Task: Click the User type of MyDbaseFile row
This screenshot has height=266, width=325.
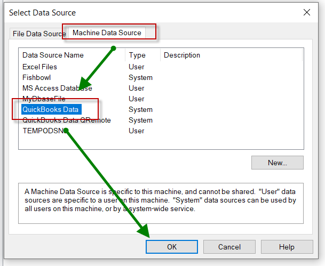Action: click(x=137, y=99)
